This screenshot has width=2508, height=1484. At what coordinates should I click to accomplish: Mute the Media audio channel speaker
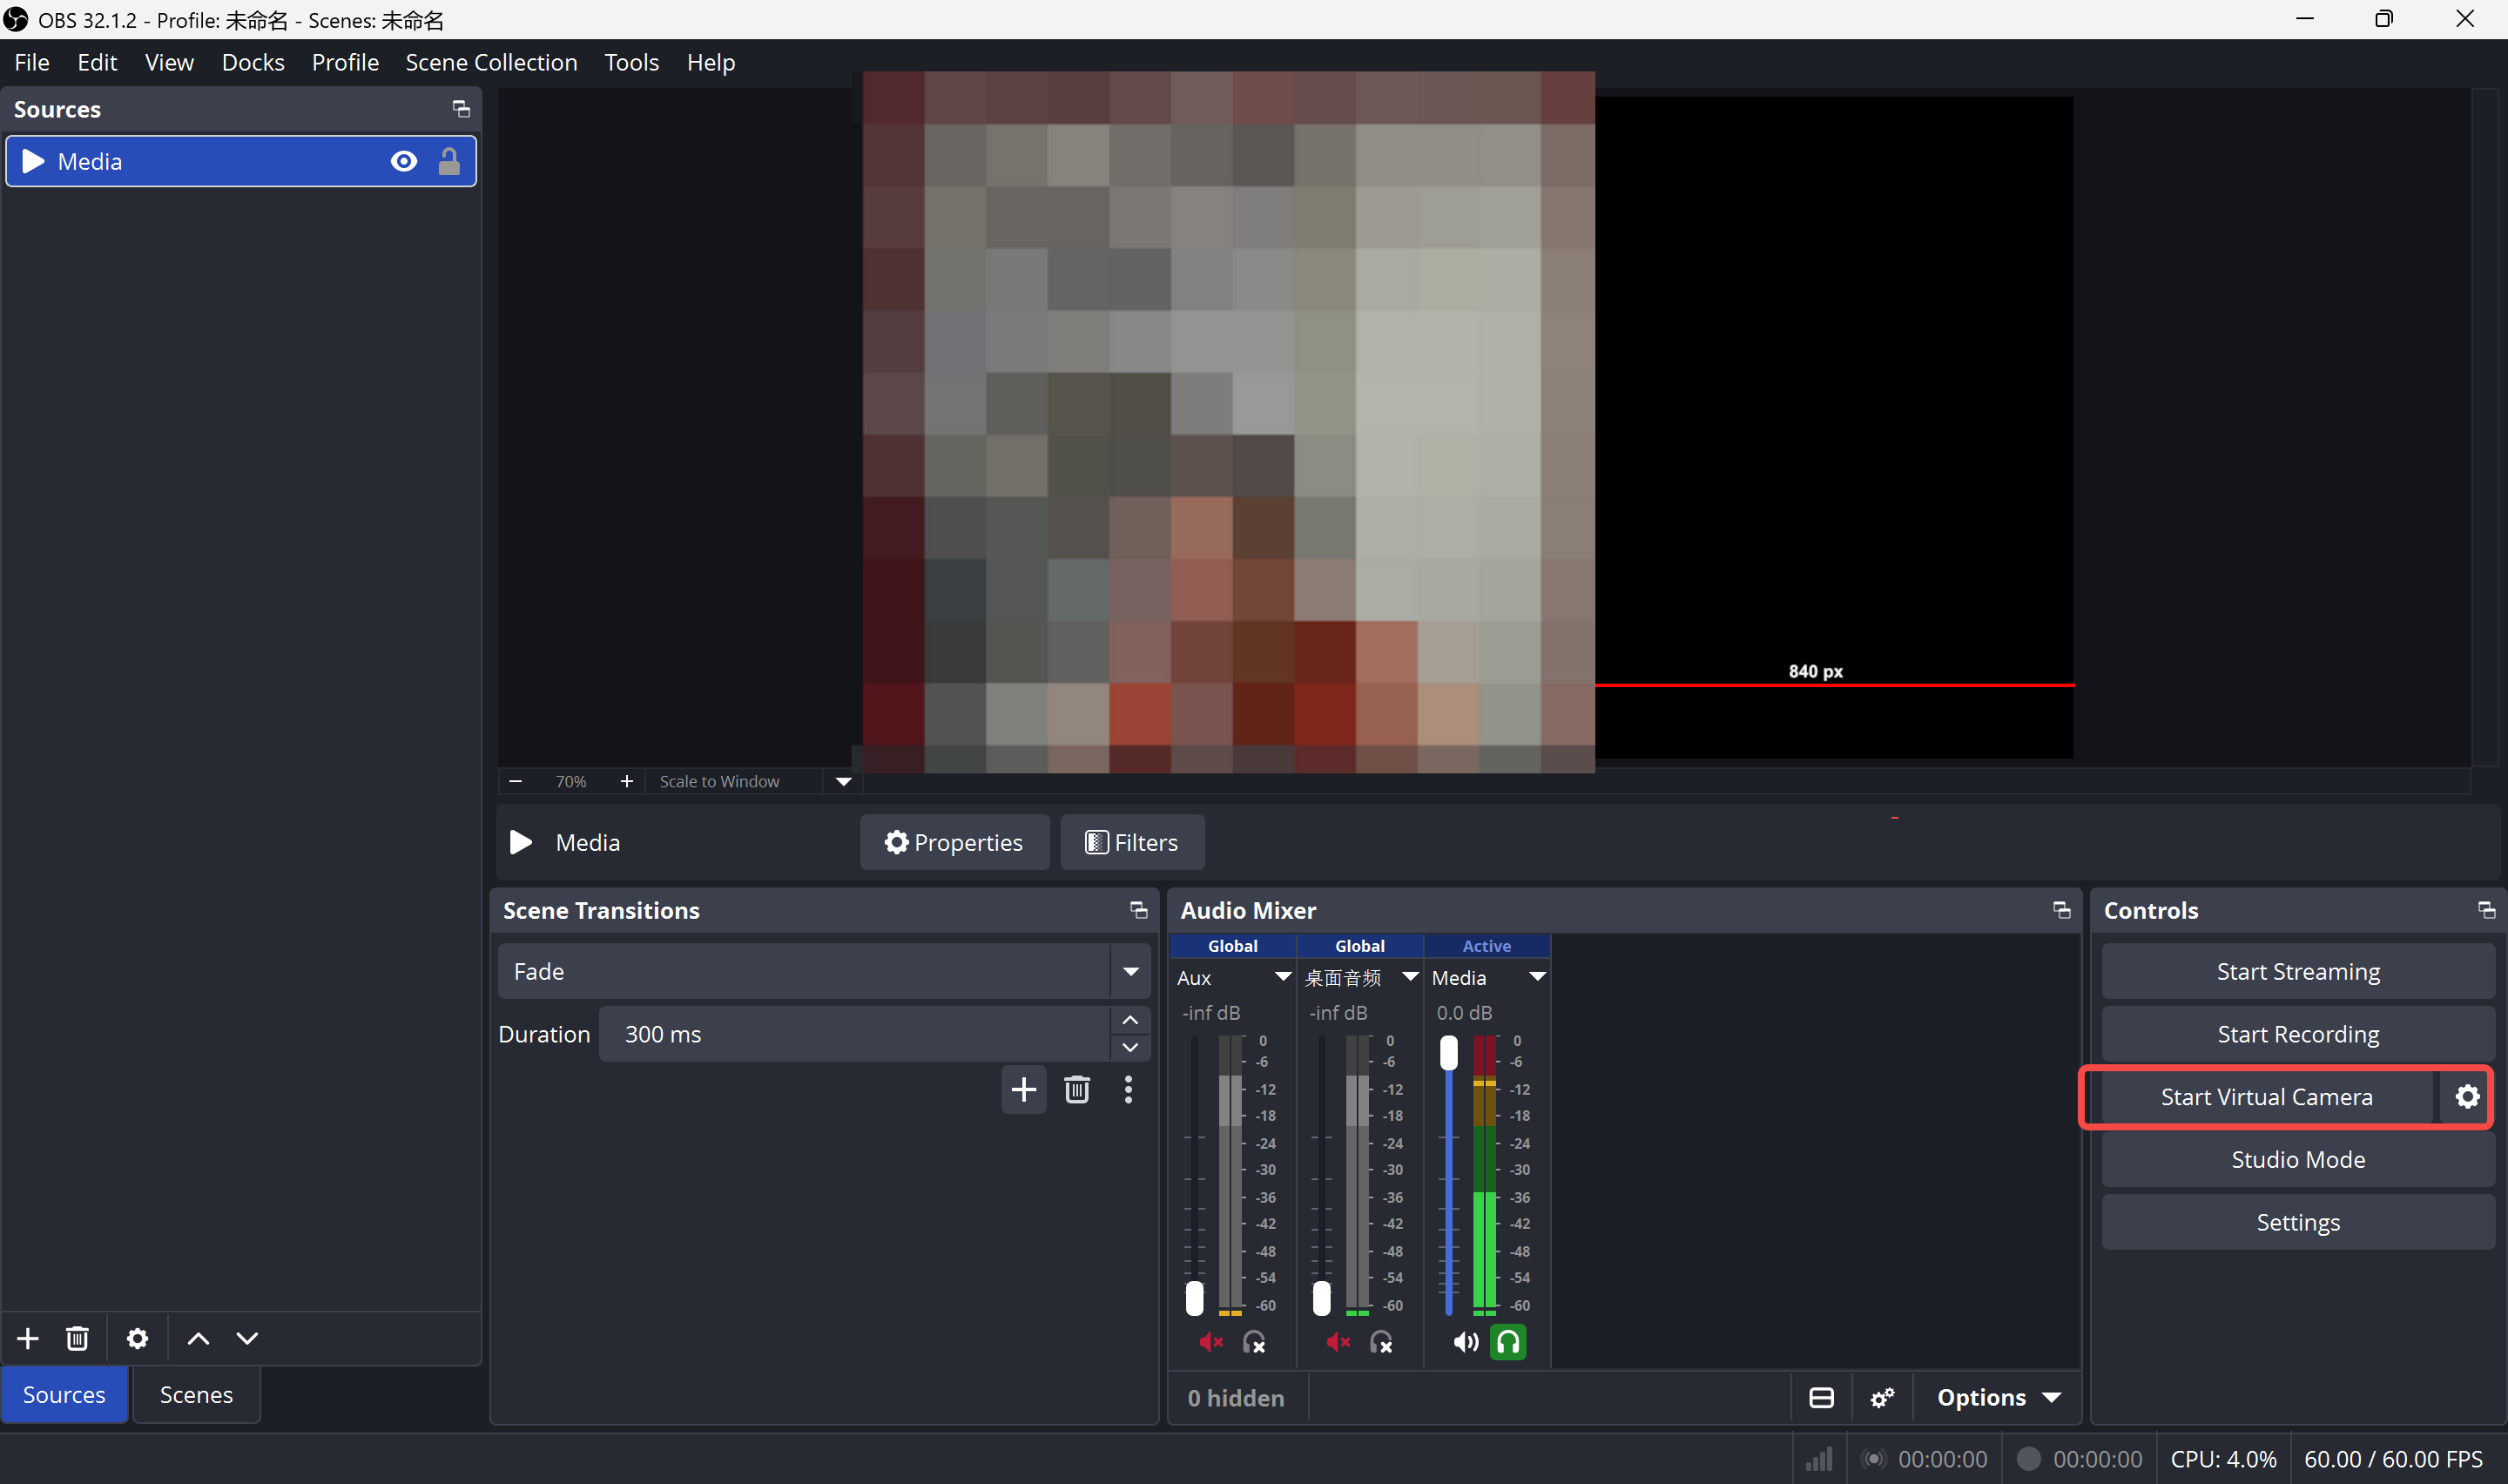point(1465,1342)
